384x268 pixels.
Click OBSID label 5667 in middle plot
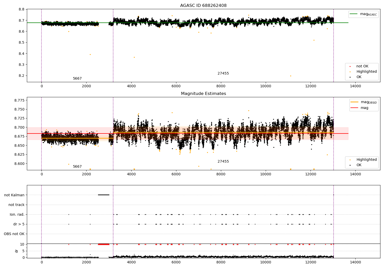coord(77,167)
